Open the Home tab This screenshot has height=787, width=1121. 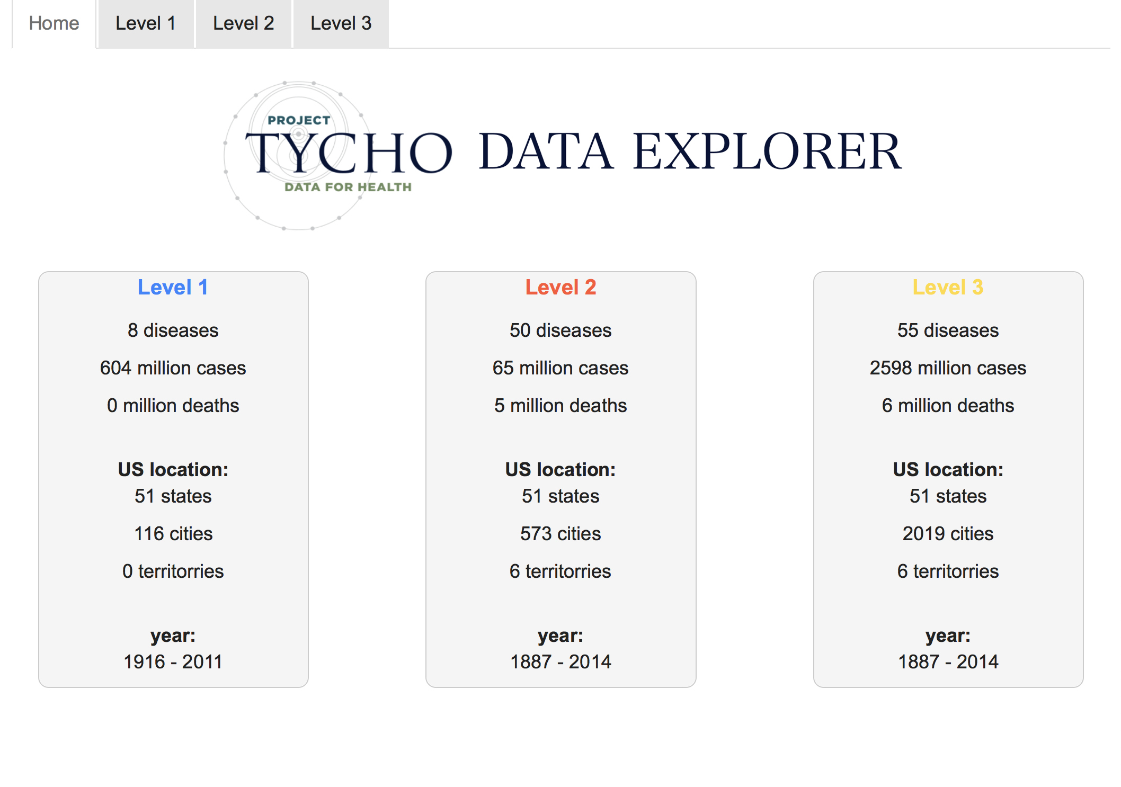click(x=54, y=23)
